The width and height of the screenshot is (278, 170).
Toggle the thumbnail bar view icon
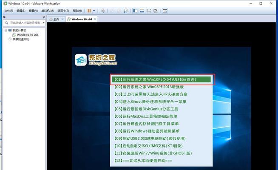coord(142,11)
